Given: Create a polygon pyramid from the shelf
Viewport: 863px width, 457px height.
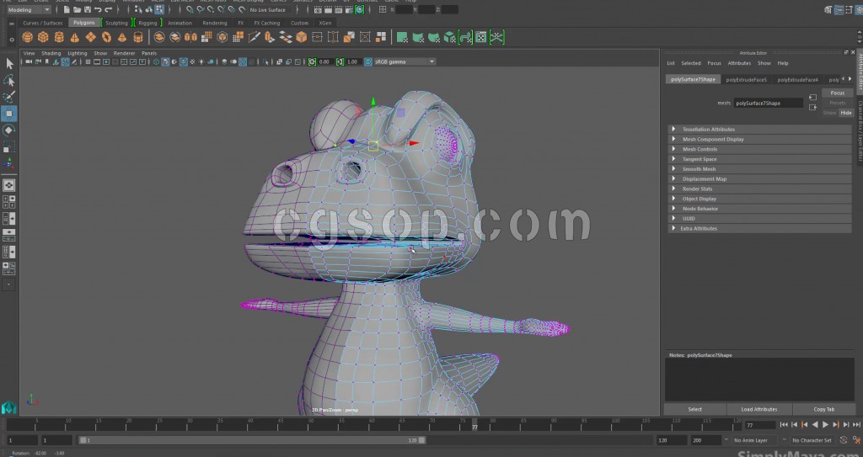Looking at the screenshot, I should point(122,37).
